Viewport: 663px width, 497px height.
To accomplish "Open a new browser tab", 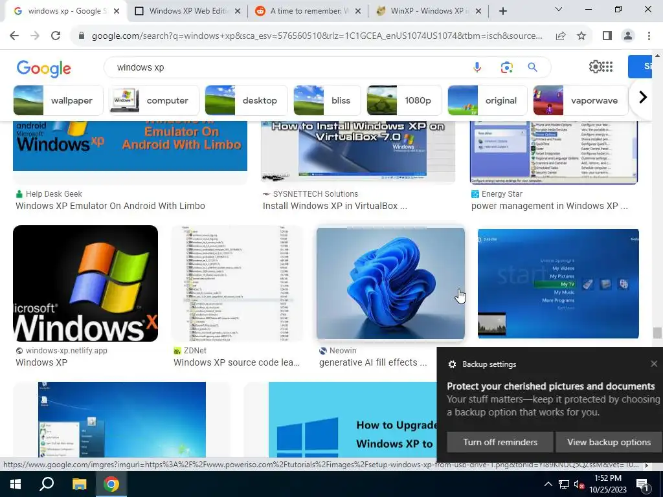I will click(x=502, y=12).
